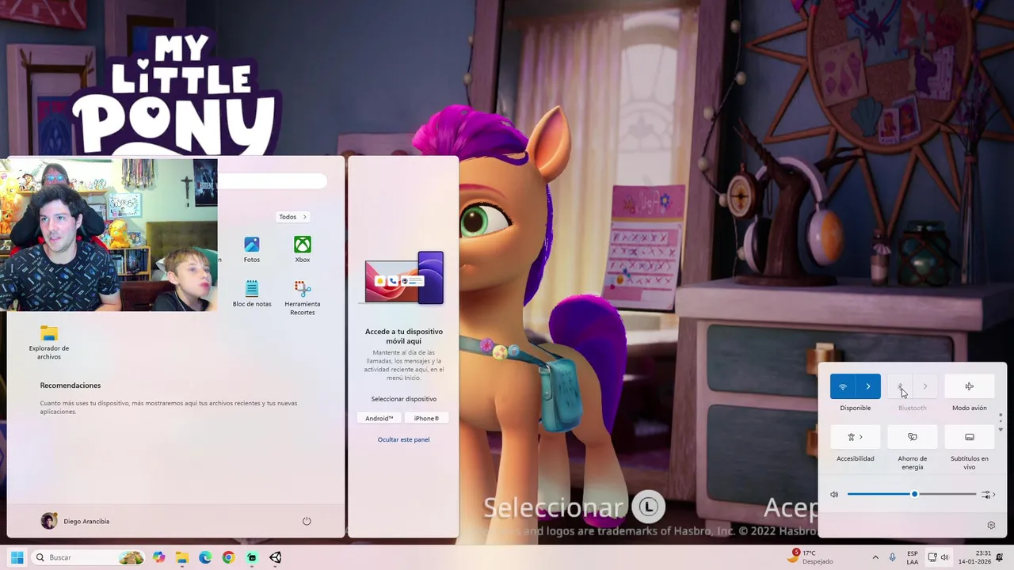Open the Accesibilidad quick settings
Screen dimensions: 1014x570
pyautogui.click(x=856, y=437)
